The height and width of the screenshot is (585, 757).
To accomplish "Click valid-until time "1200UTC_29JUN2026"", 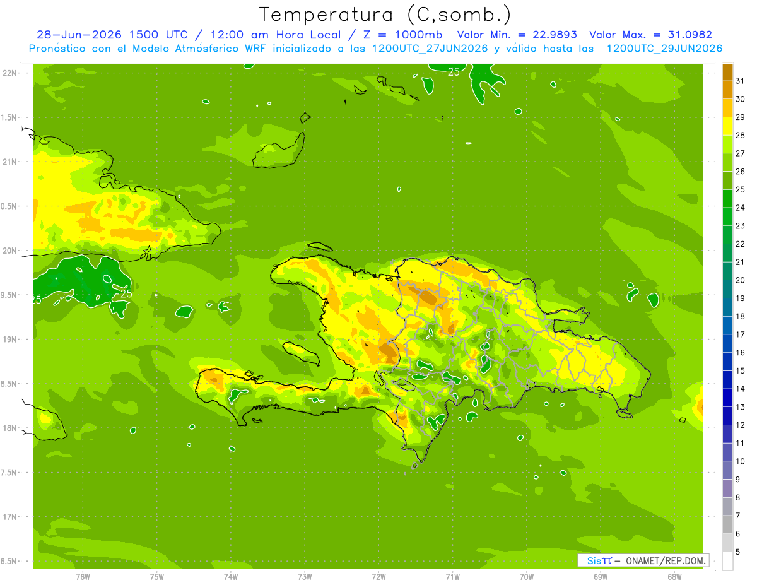I will click(664, 49).
